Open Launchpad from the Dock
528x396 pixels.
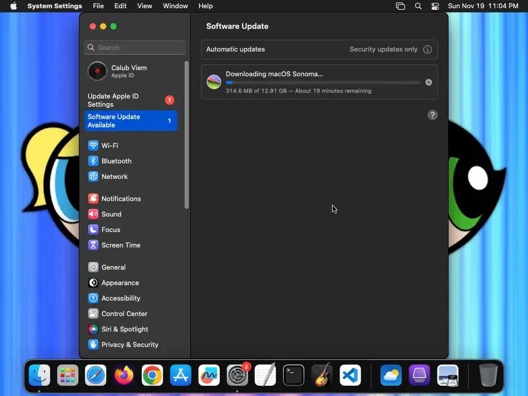pos(68,375)
